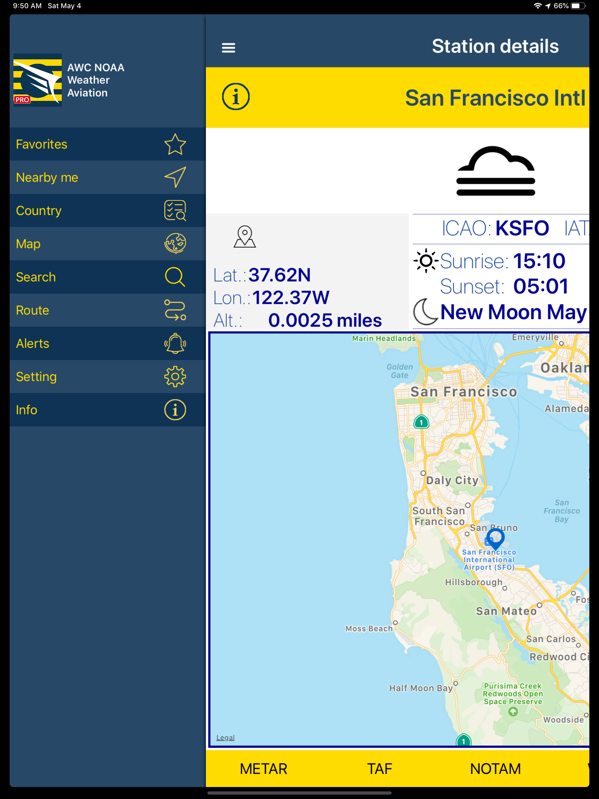Tap the Info circle icon in sidebar

point(175,410)
